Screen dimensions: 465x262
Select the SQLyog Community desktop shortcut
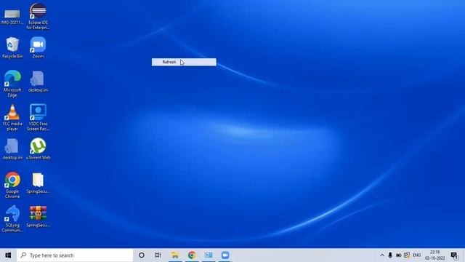[x=12, y=219]
